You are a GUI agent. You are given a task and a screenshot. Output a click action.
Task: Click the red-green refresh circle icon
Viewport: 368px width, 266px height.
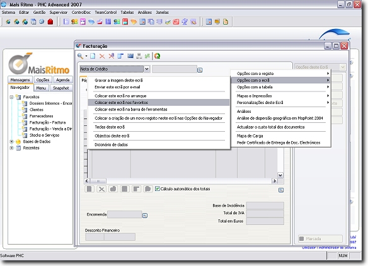coord(158,56)
